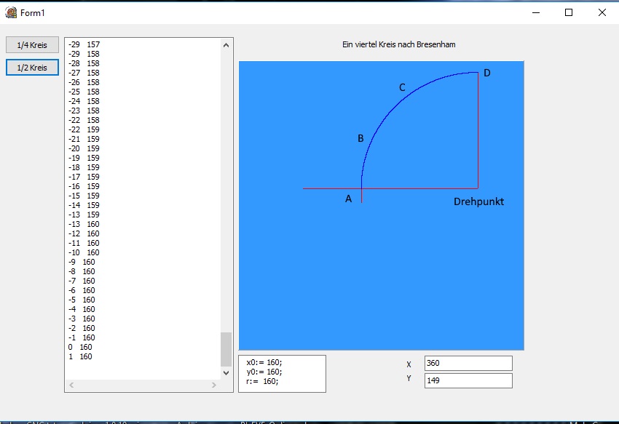
Task: Select the list row "-1 160"
Action: pyautogui.click(x=82, y=338)
